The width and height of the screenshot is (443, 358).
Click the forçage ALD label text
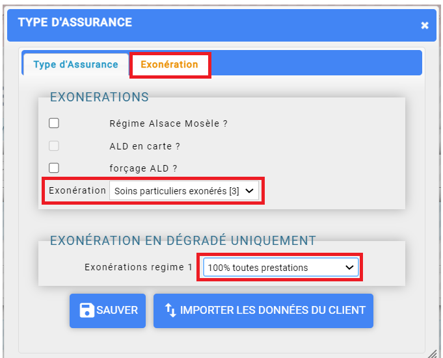pos(143,168)
